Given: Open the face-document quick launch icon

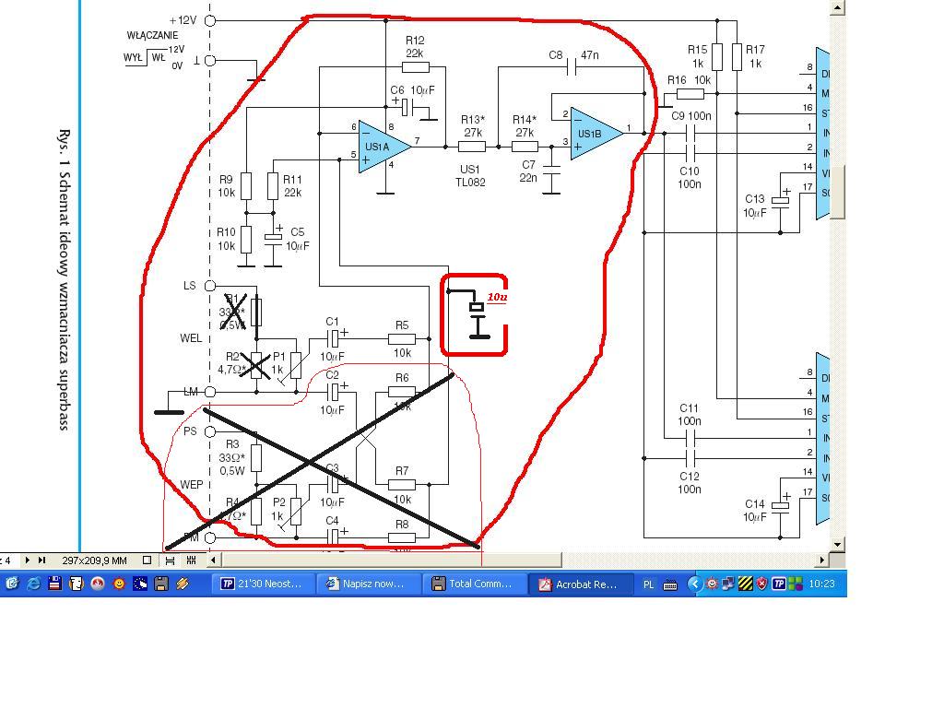Looking at the screenshot, I should tap(76, 583).
